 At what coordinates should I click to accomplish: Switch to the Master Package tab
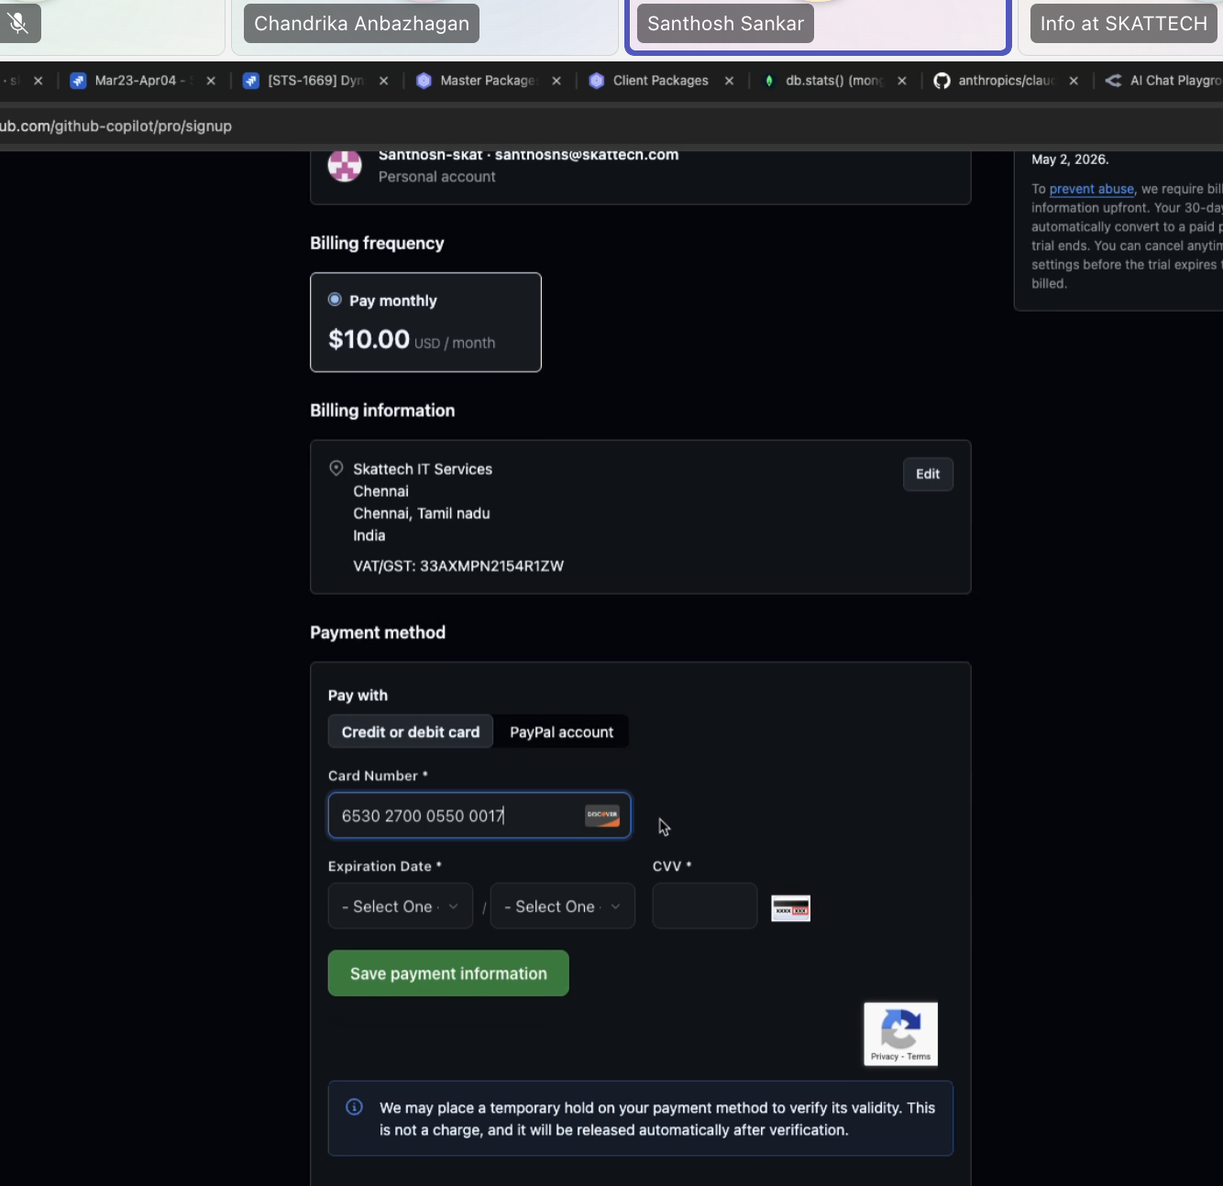477,81
